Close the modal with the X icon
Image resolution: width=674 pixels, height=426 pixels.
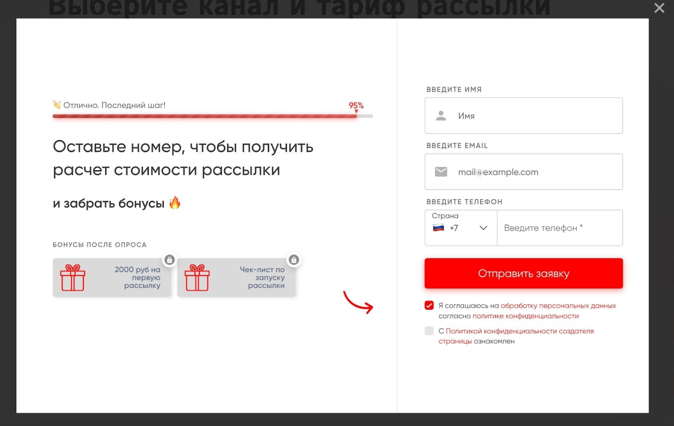(659, 8)
